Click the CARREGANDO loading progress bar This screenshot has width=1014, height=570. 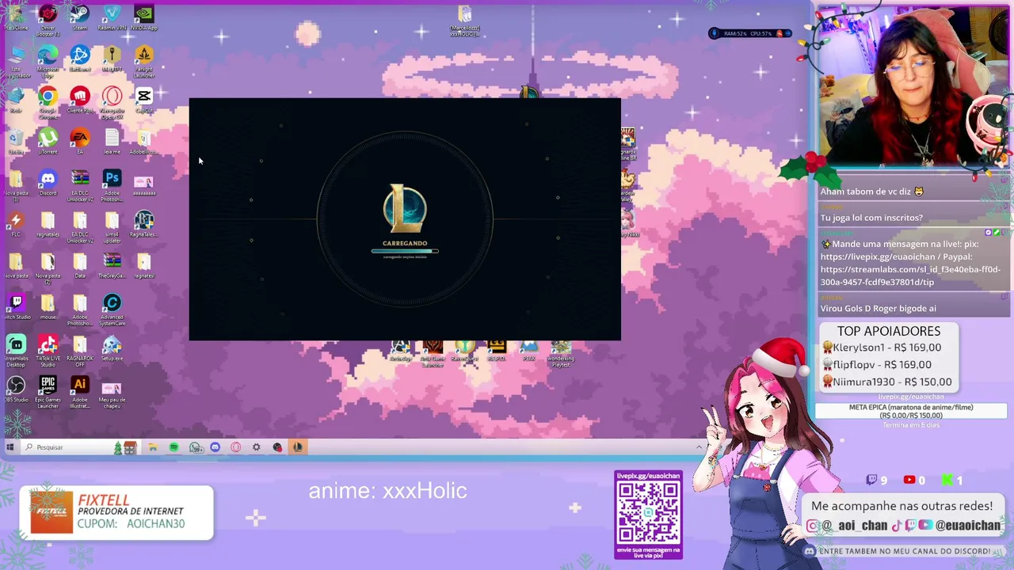pyautogui.click(x=405, y=252)
